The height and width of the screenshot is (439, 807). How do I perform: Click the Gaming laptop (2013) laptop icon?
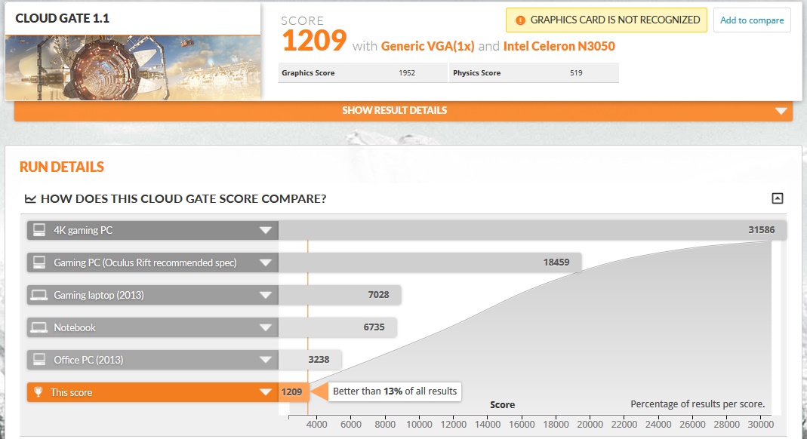click(x=39, y=295)
